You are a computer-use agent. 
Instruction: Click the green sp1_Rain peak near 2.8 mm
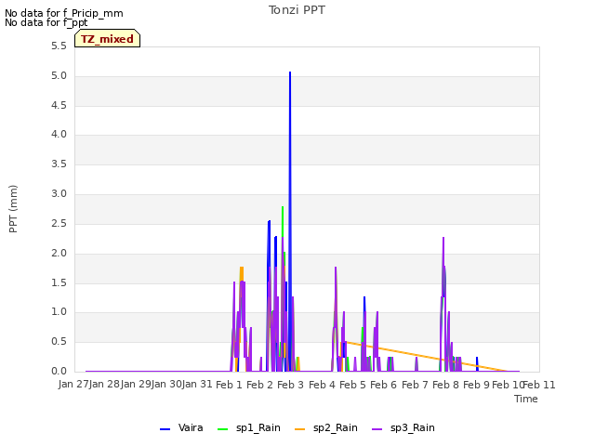point(283,207)
